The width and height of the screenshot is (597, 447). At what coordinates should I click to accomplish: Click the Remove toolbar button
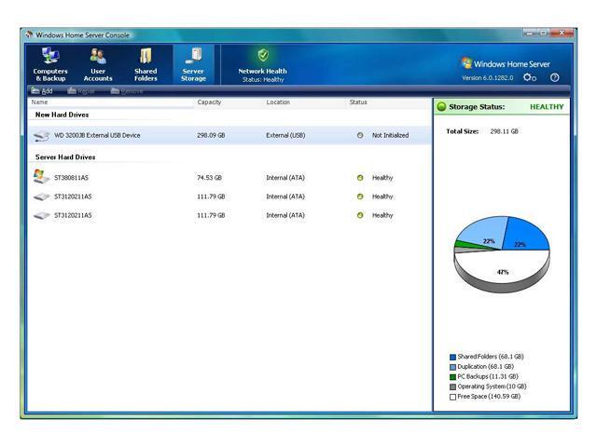(x=127, y=91)
